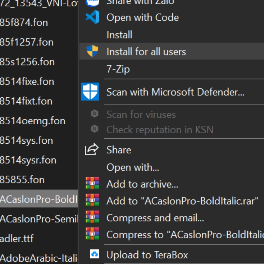Click the WinRAR icon beside Add to ACaslonPro-BoldItalic.rar
Screen dimensions: 264x264
pos(92,200)
